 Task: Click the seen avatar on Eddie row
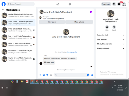click(x=34, y=45)
